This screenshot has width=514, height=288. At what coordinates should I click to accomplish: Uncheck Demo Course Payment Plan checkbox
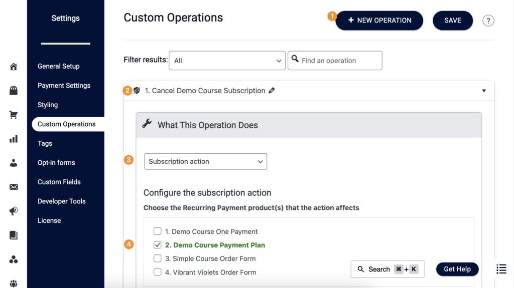coord(158,245)
